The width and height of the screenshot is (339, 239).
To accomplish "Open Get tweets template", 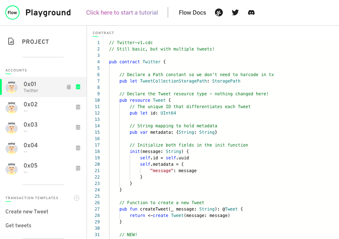I will click(x=19, y=225).
